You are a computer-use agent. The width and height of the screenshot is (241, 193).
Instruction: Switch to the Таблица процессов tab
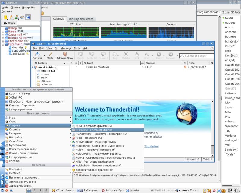[x=81, y=19]
